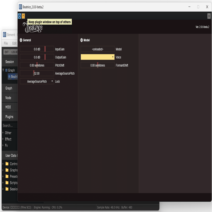
Task: Expand the Scripts folder
Action: tap(3, 183)
